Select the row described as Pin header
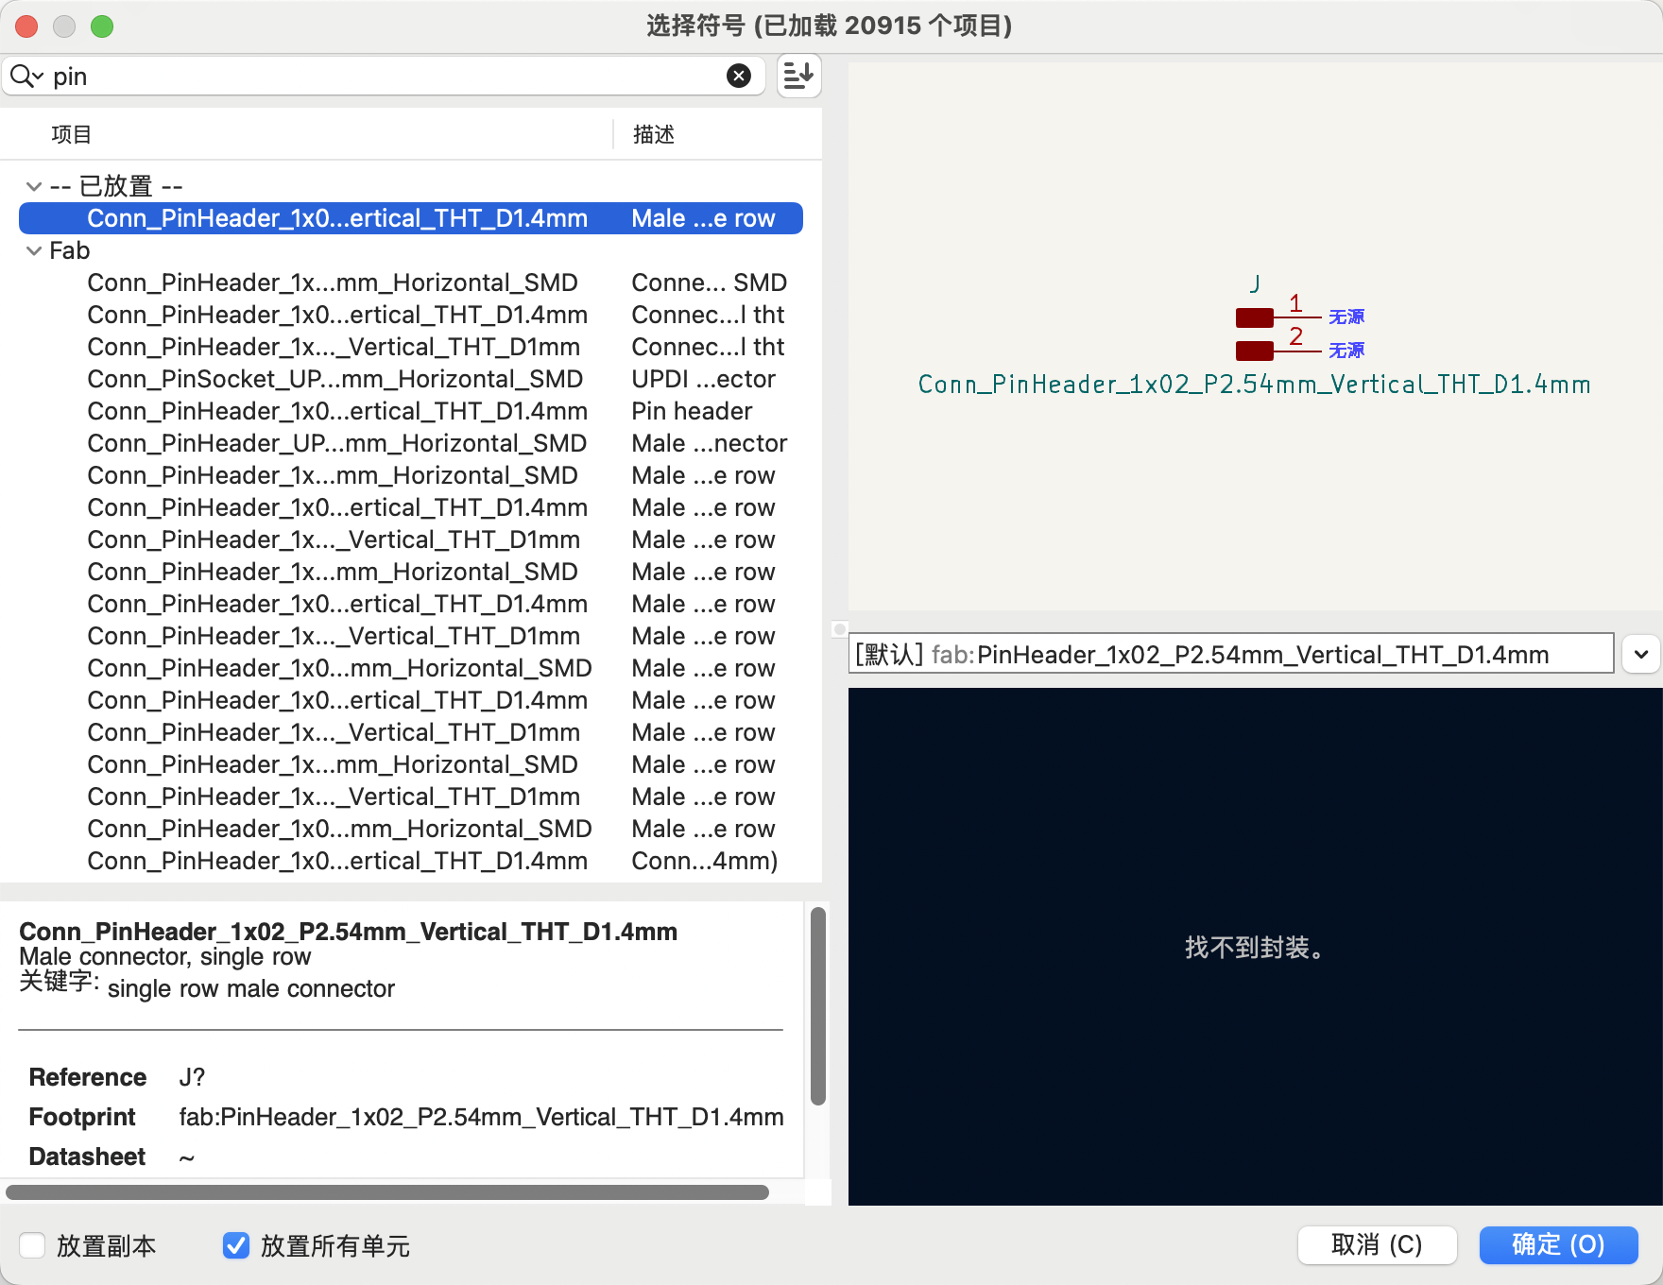 click(411, 411)
